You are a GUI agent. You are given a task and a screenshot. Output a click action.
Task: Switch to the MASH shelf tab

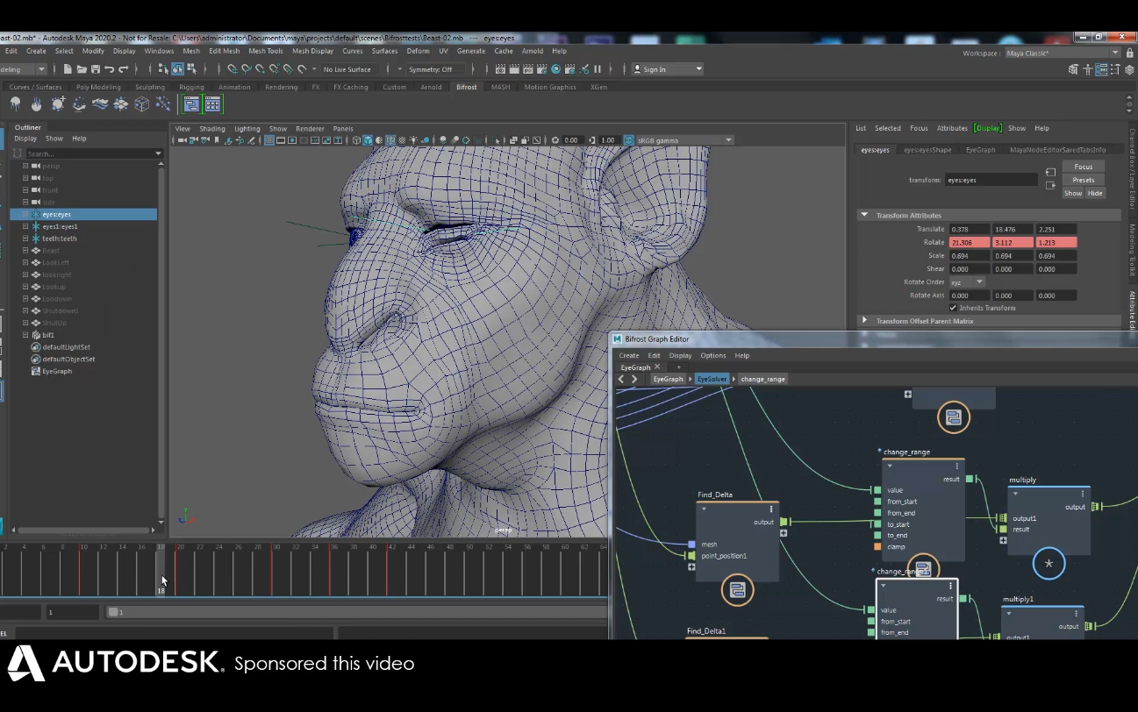pyautogui.click(x=500, y=87)
